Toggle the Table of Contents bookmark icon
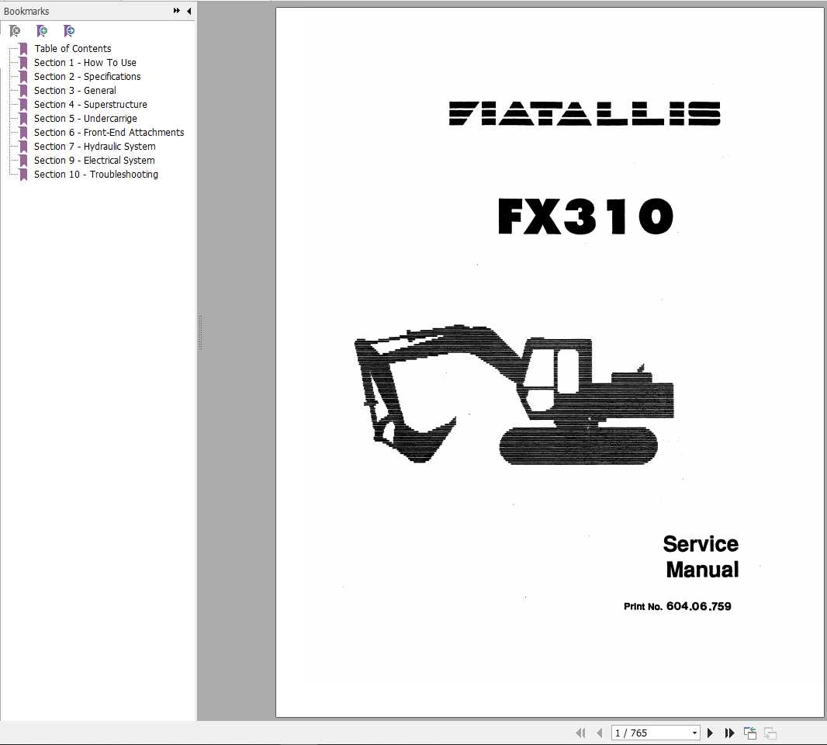The width and height of the screenshot is (827, 745). pyautogui.click(x=22, y=48)
